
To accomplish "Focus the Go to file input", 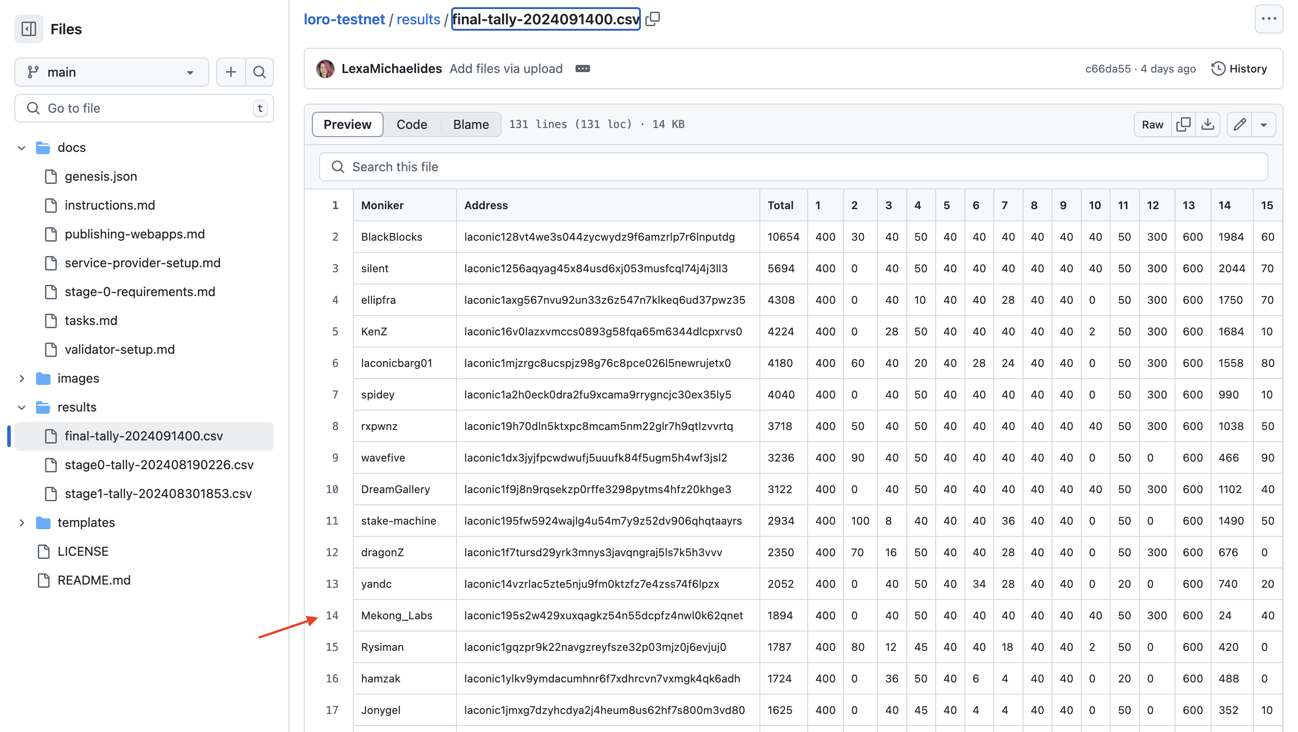I will pyautogui.click(x=144, y=108).
